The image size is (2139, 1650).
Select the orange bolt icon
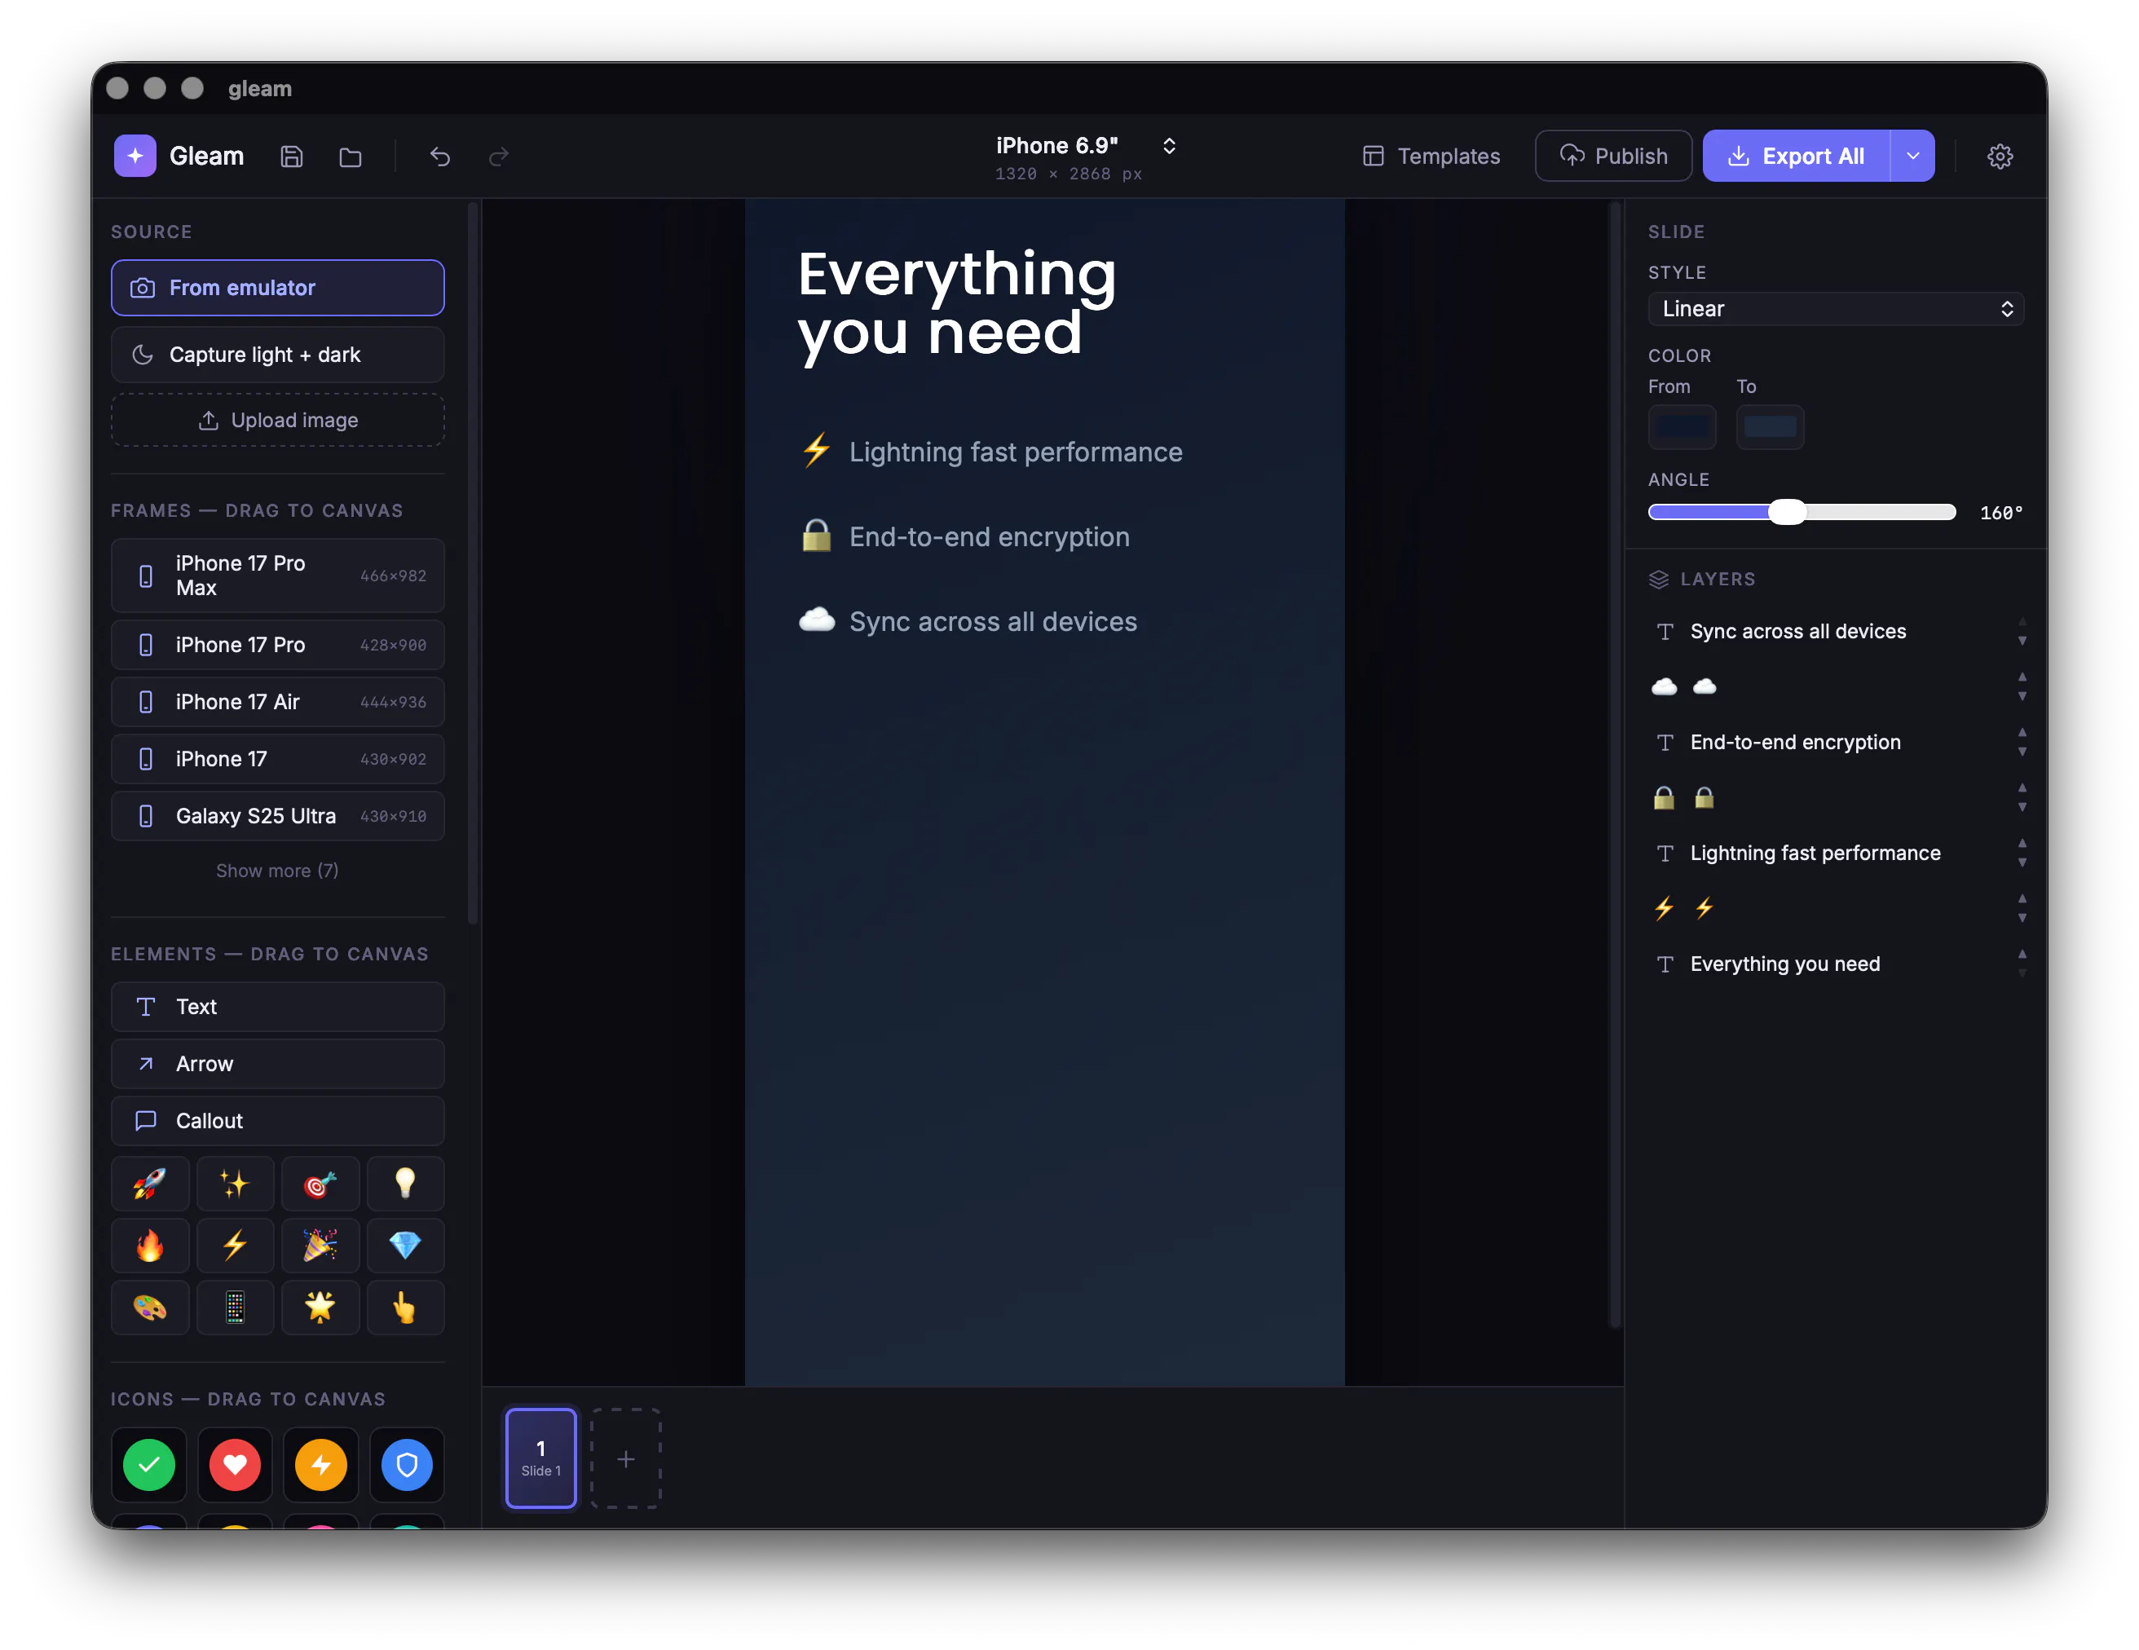click(x=321, y=1465)
